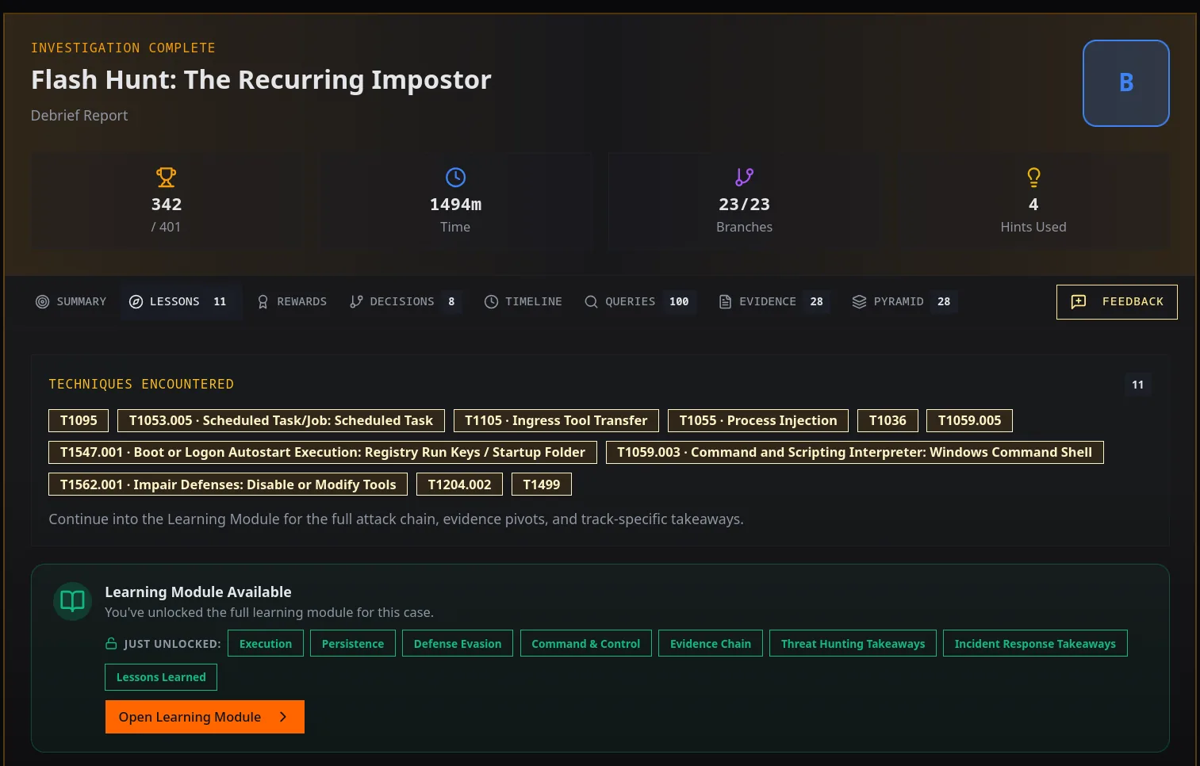Screen dimensions: 1200x766
Task: Click the clock icon above Time
Action: 455,177
